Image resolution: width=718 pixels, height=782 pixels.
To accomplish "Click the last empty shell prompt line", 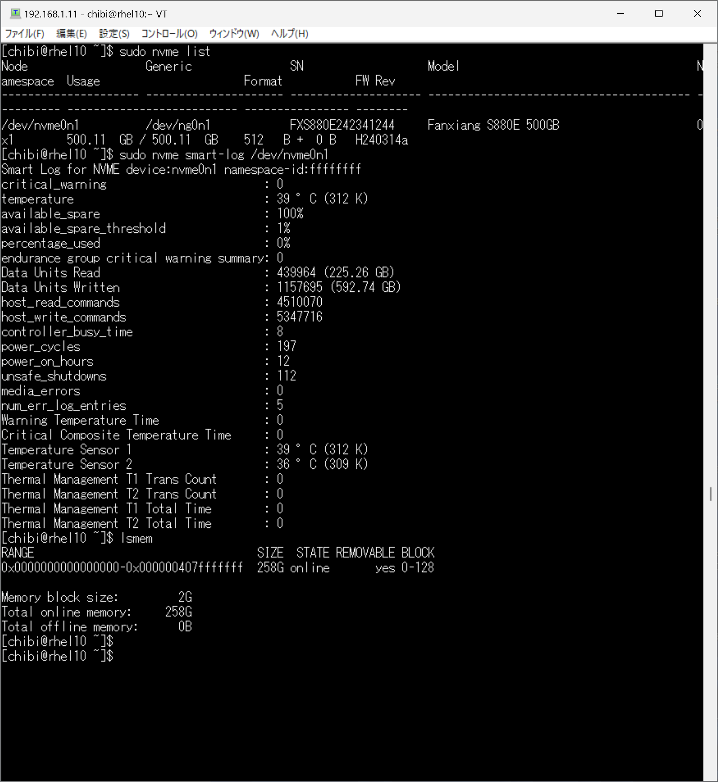I will [x=58, y=656].
